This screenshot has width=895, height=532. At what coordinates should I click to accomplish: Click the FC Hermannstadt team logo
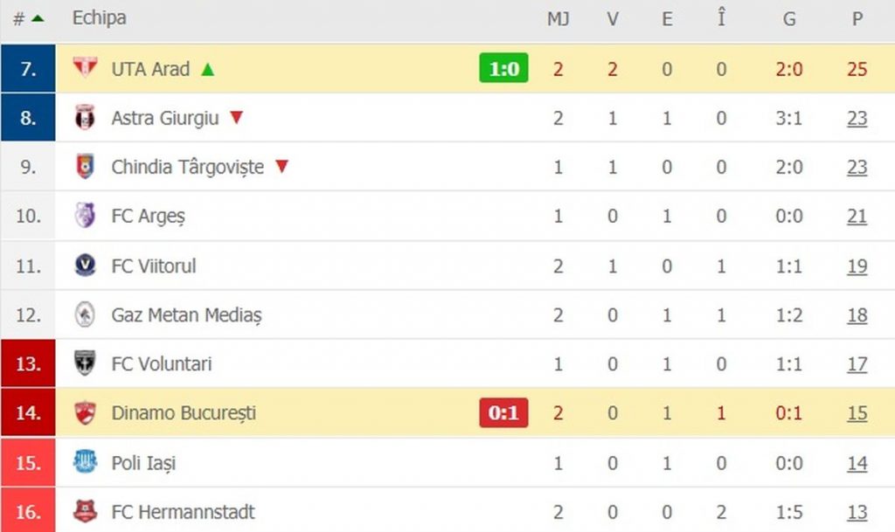click(85, 512)
